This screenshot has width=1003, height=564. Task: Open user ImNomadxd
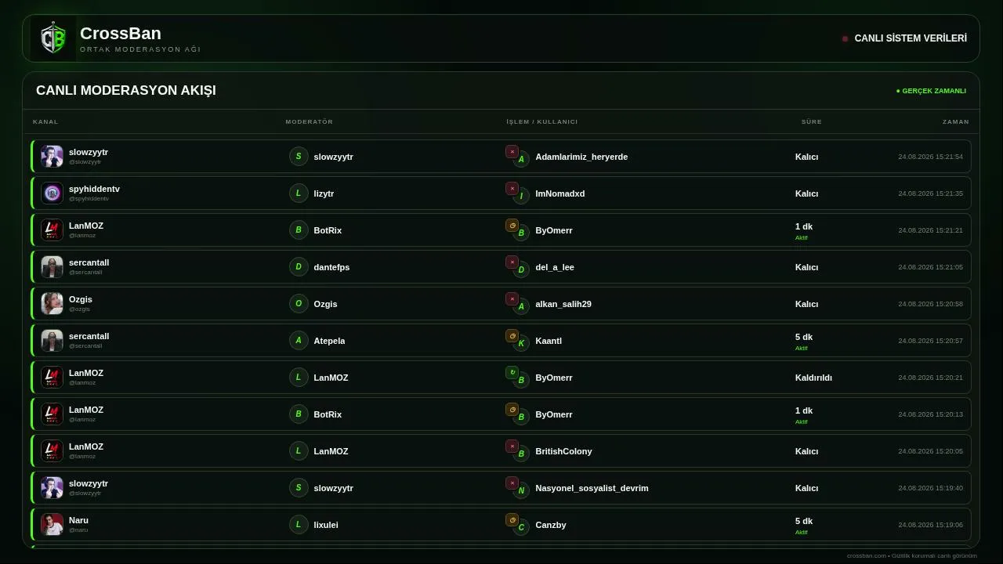pyautogui.click(x=559, y=193)
